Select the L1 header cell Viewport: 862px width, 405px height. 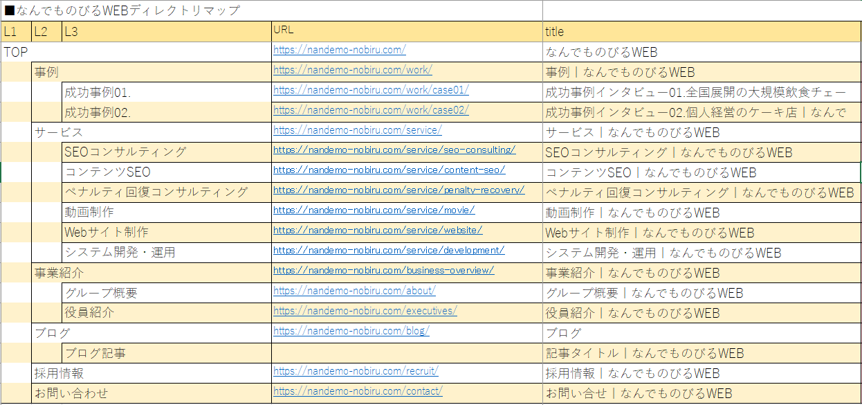tap(16, 31)
